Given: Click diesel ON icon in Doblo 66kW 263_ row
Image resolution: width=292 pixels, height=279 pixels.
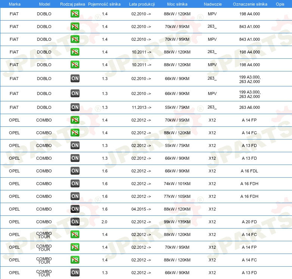Looking at the screenshot, I should 75,78.
